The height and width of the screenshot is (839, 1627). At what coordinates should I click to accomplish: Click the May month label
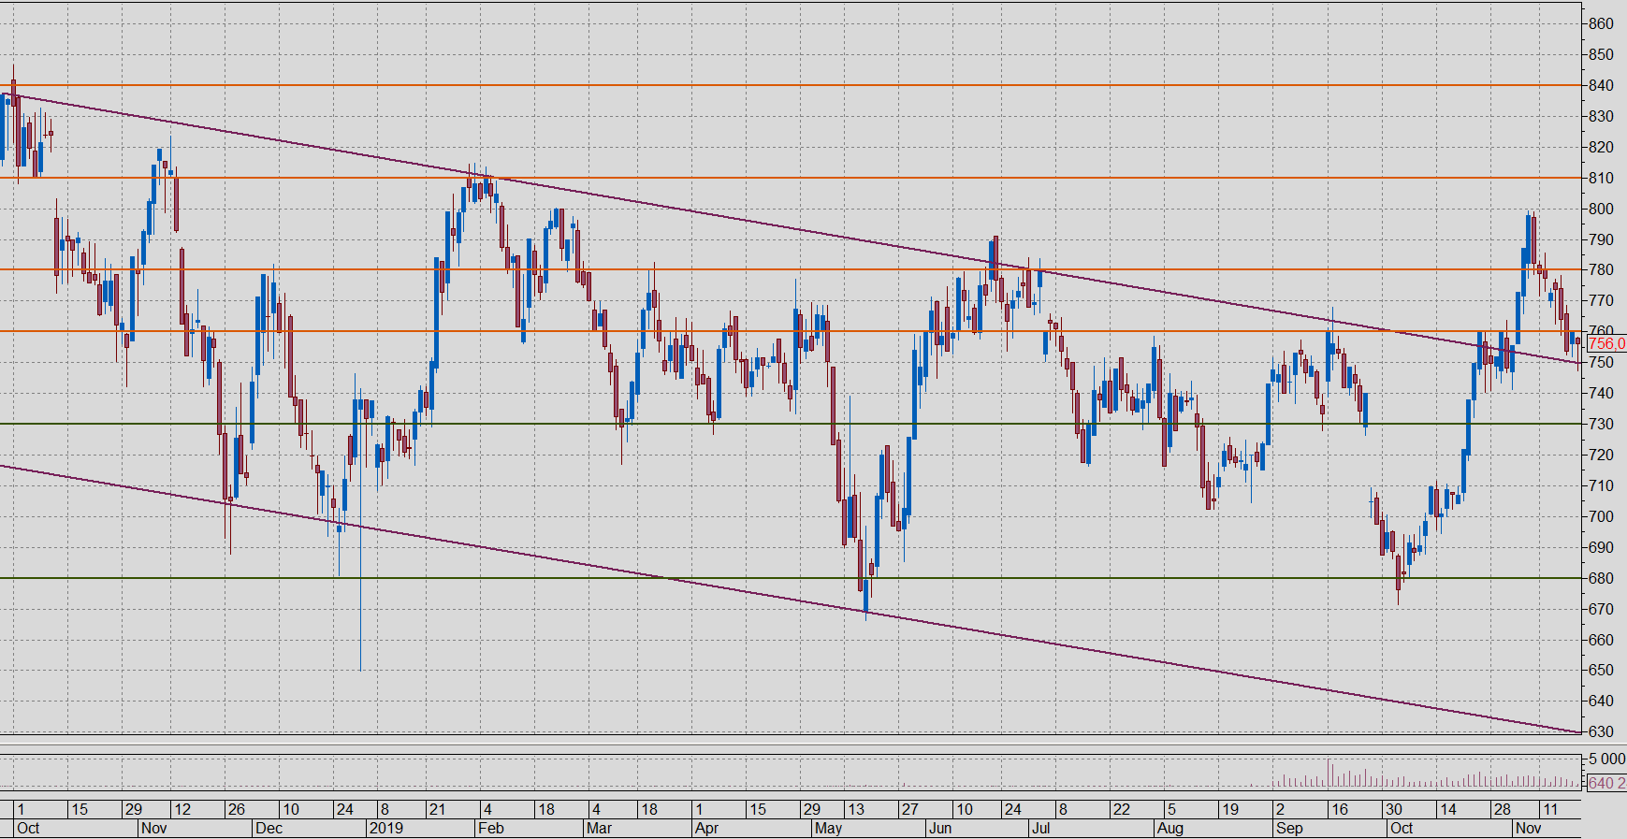pos(829,828)
